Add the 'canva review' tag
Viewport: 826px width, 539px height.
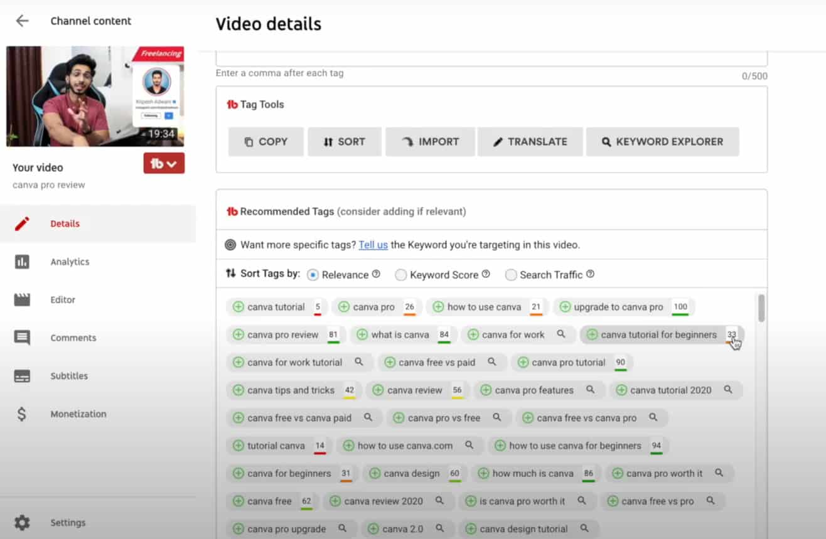(378, 390)
